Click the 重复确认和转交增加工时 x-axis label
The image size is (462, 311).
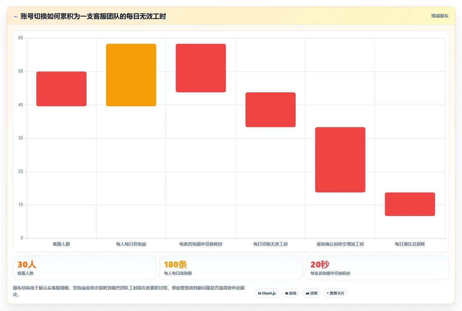(340, 244)
